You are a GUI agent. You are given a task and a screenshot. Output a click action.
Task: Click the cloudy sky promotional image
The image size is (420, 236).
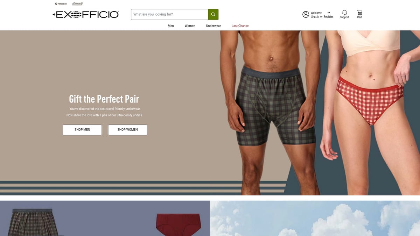pos(315,218)
